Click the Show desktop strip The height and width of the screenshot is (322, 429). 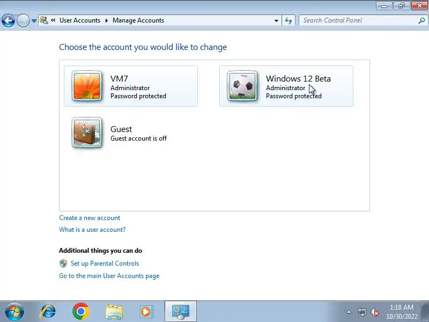pos(425,312)
